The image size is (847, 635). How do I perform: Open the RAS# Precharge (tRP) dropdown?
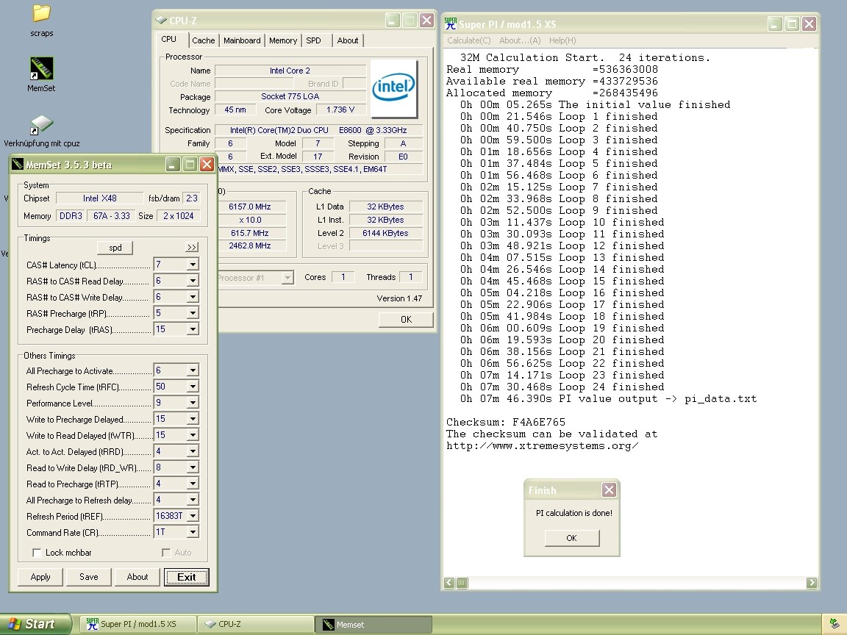[x=193, y=313]
